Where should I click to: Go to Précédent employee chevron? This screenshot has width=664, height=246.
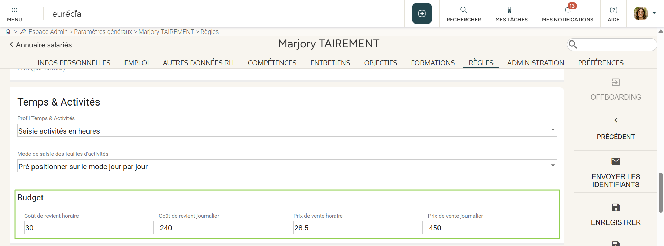[x=616, y=120]
